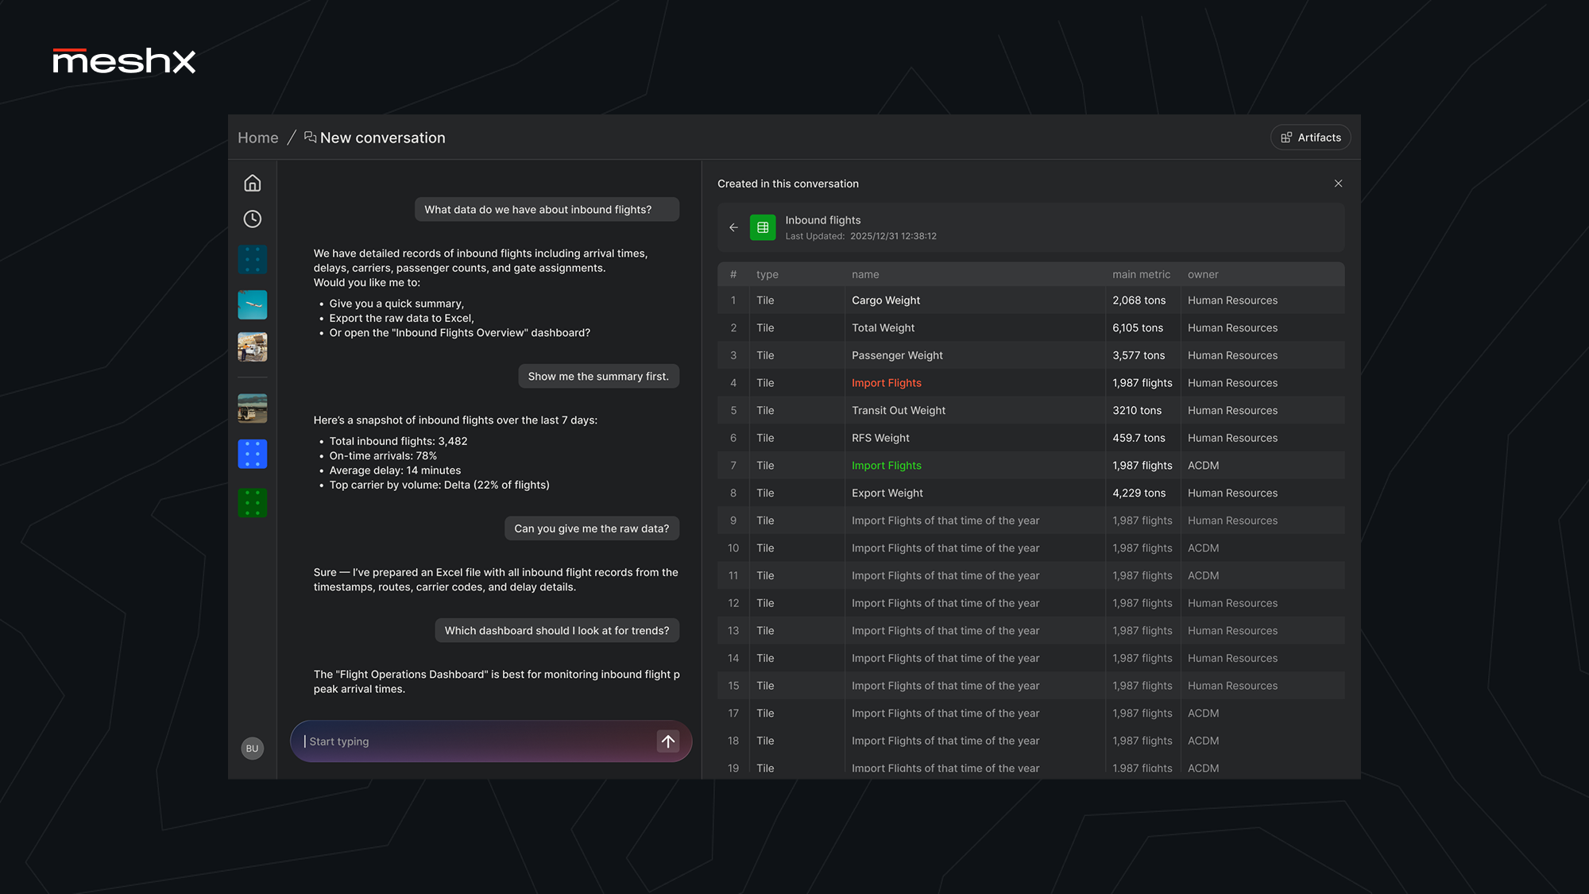Click row number 12 in the table
The width and height of the screenshot is (1589, 894).
pos(733,603)
